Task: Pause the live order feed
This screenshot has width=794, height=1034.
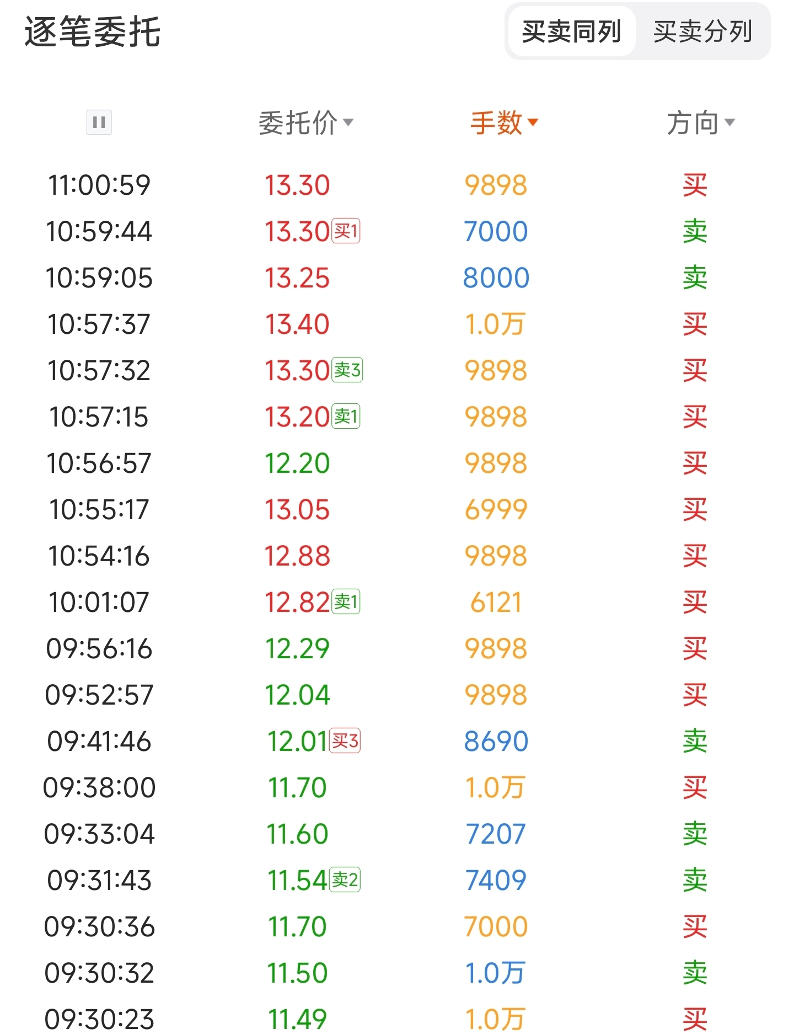Action: pos(99,122)
